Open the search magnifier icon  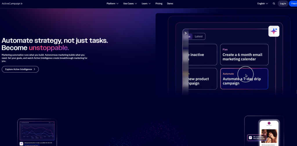(274, 3)
